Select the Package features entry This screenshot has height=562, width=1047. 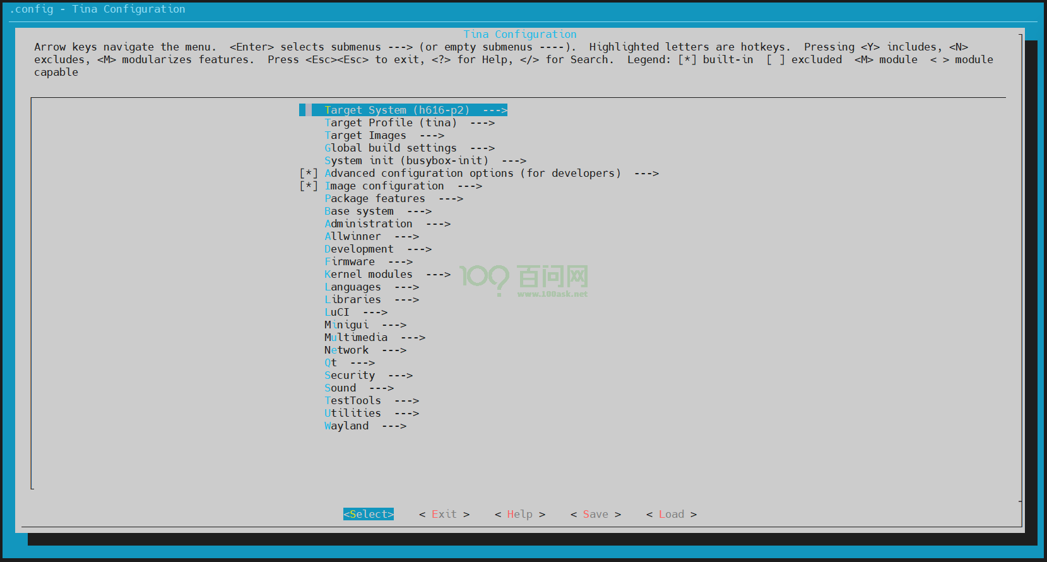click(374, 198)
